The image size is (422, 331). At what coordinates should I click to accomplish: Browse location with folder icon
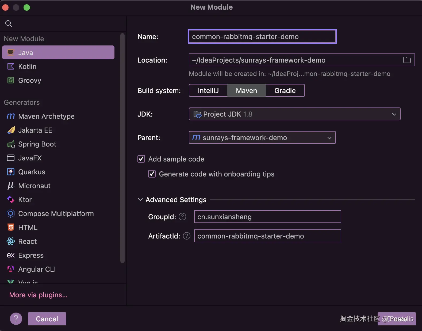point(407,60)
